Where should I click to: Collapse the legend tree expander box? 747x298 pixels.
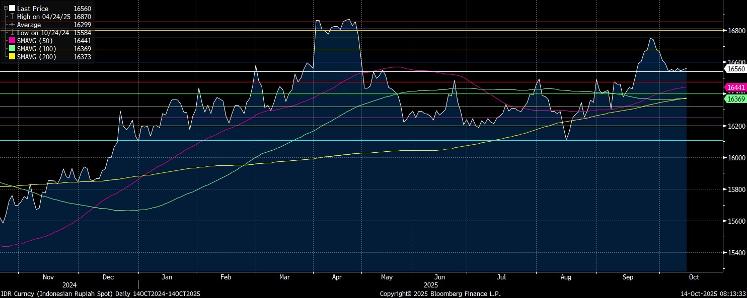tap(6, 9)
